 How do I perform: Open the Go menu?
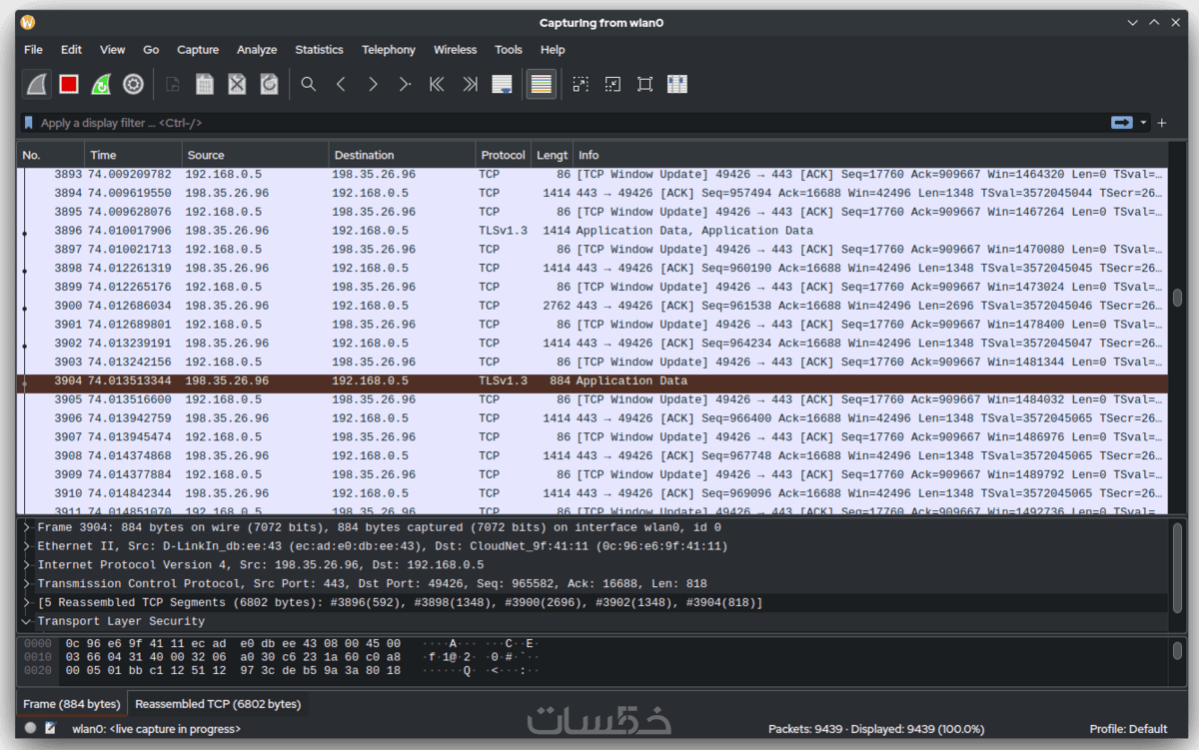(151, 50)
